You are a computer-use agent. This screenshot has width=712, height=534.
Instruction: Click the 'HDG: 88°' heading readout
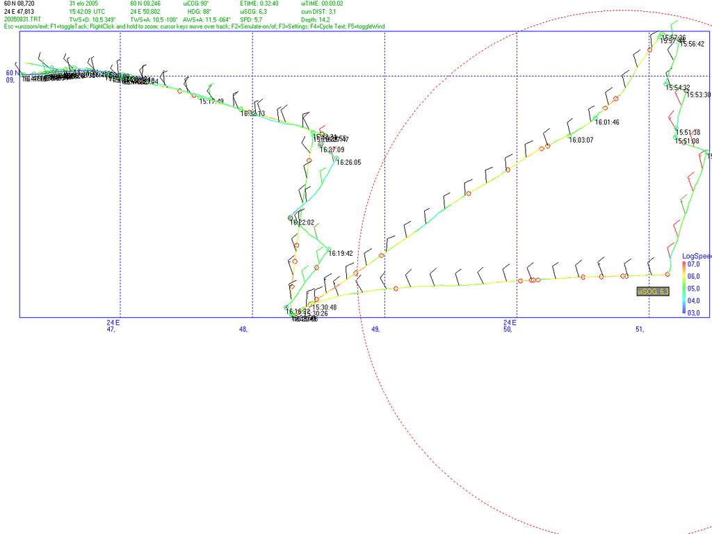pyautogui.click(x=200, y=12)
